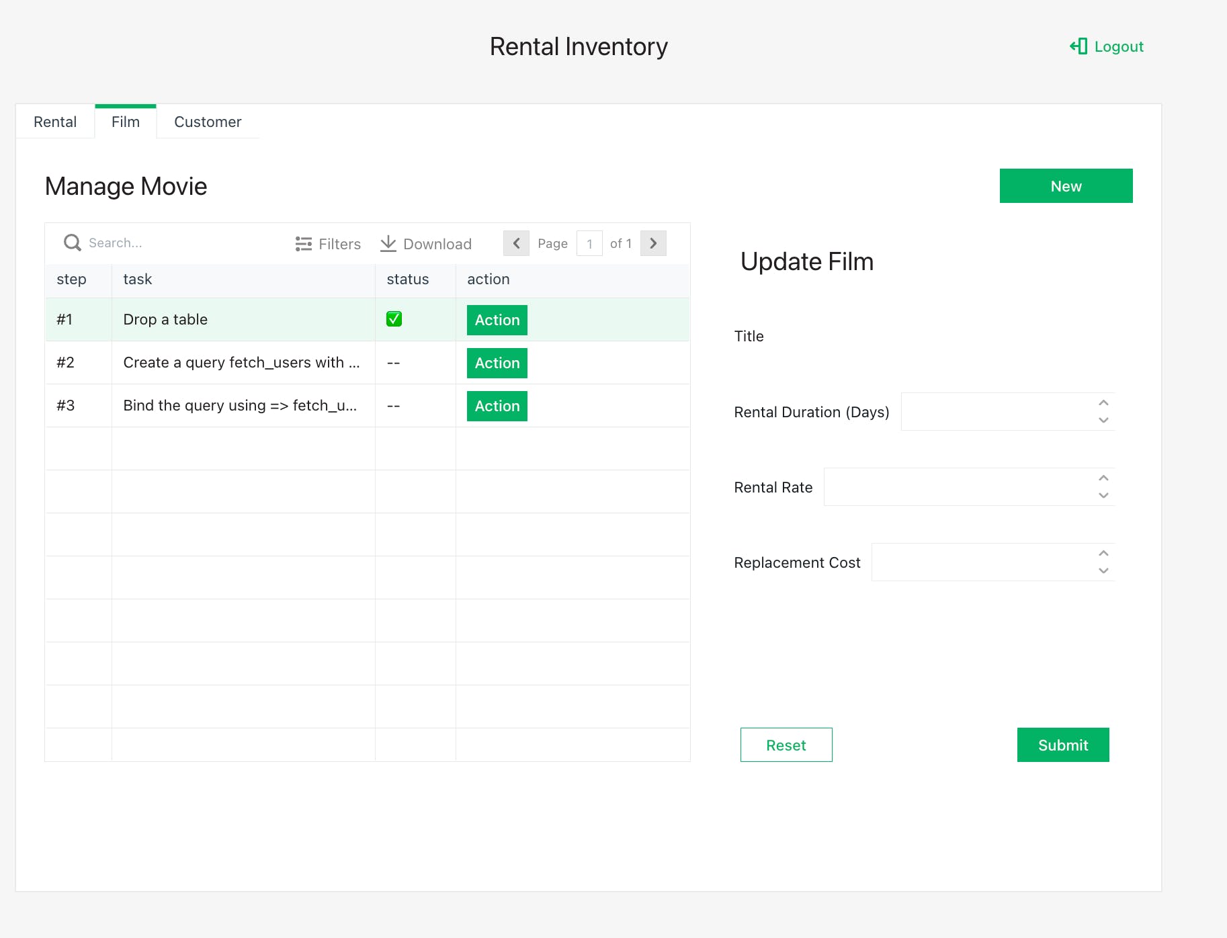Open the Filters icon in table toolbar
The width and height of the screenshot is (1227, 938).
click(303, 244)
